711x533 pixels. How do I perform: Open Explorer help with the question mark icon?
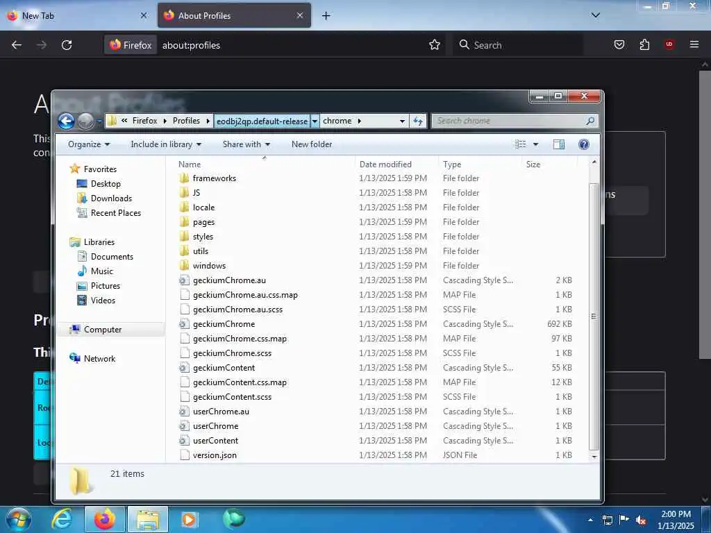point(583,144)
